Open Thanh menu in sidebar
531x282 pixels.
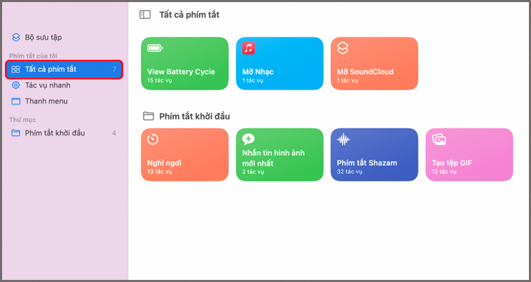[x=46, y=101]
